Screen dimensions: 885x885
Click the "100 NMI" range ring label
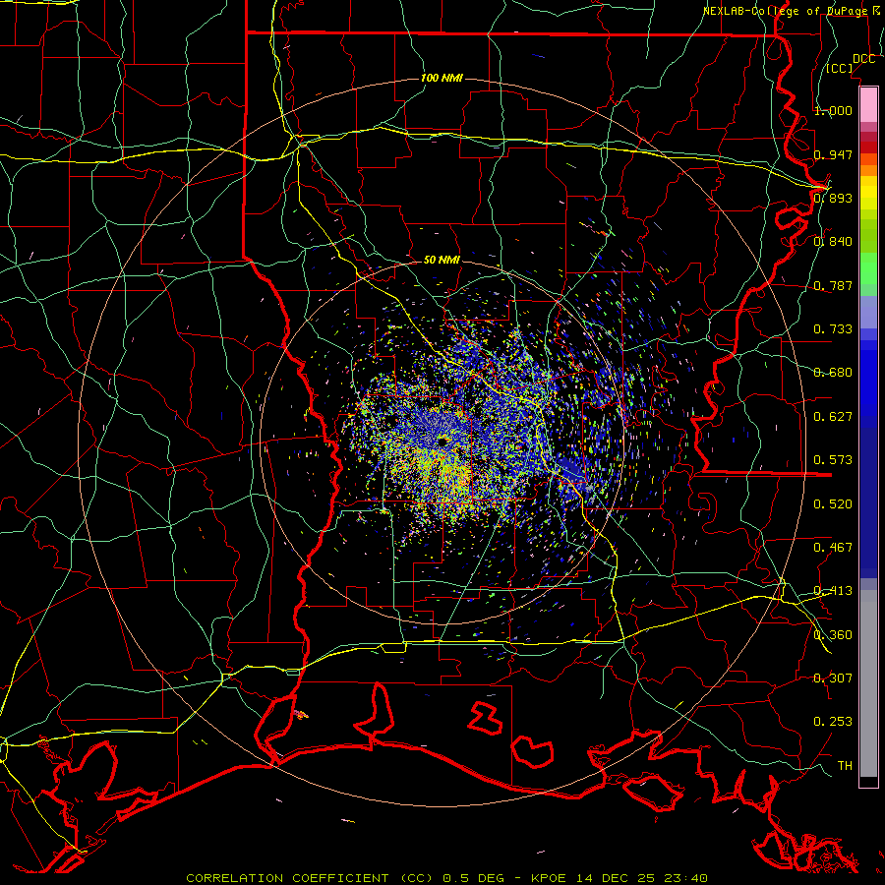[x=442, y=78]
